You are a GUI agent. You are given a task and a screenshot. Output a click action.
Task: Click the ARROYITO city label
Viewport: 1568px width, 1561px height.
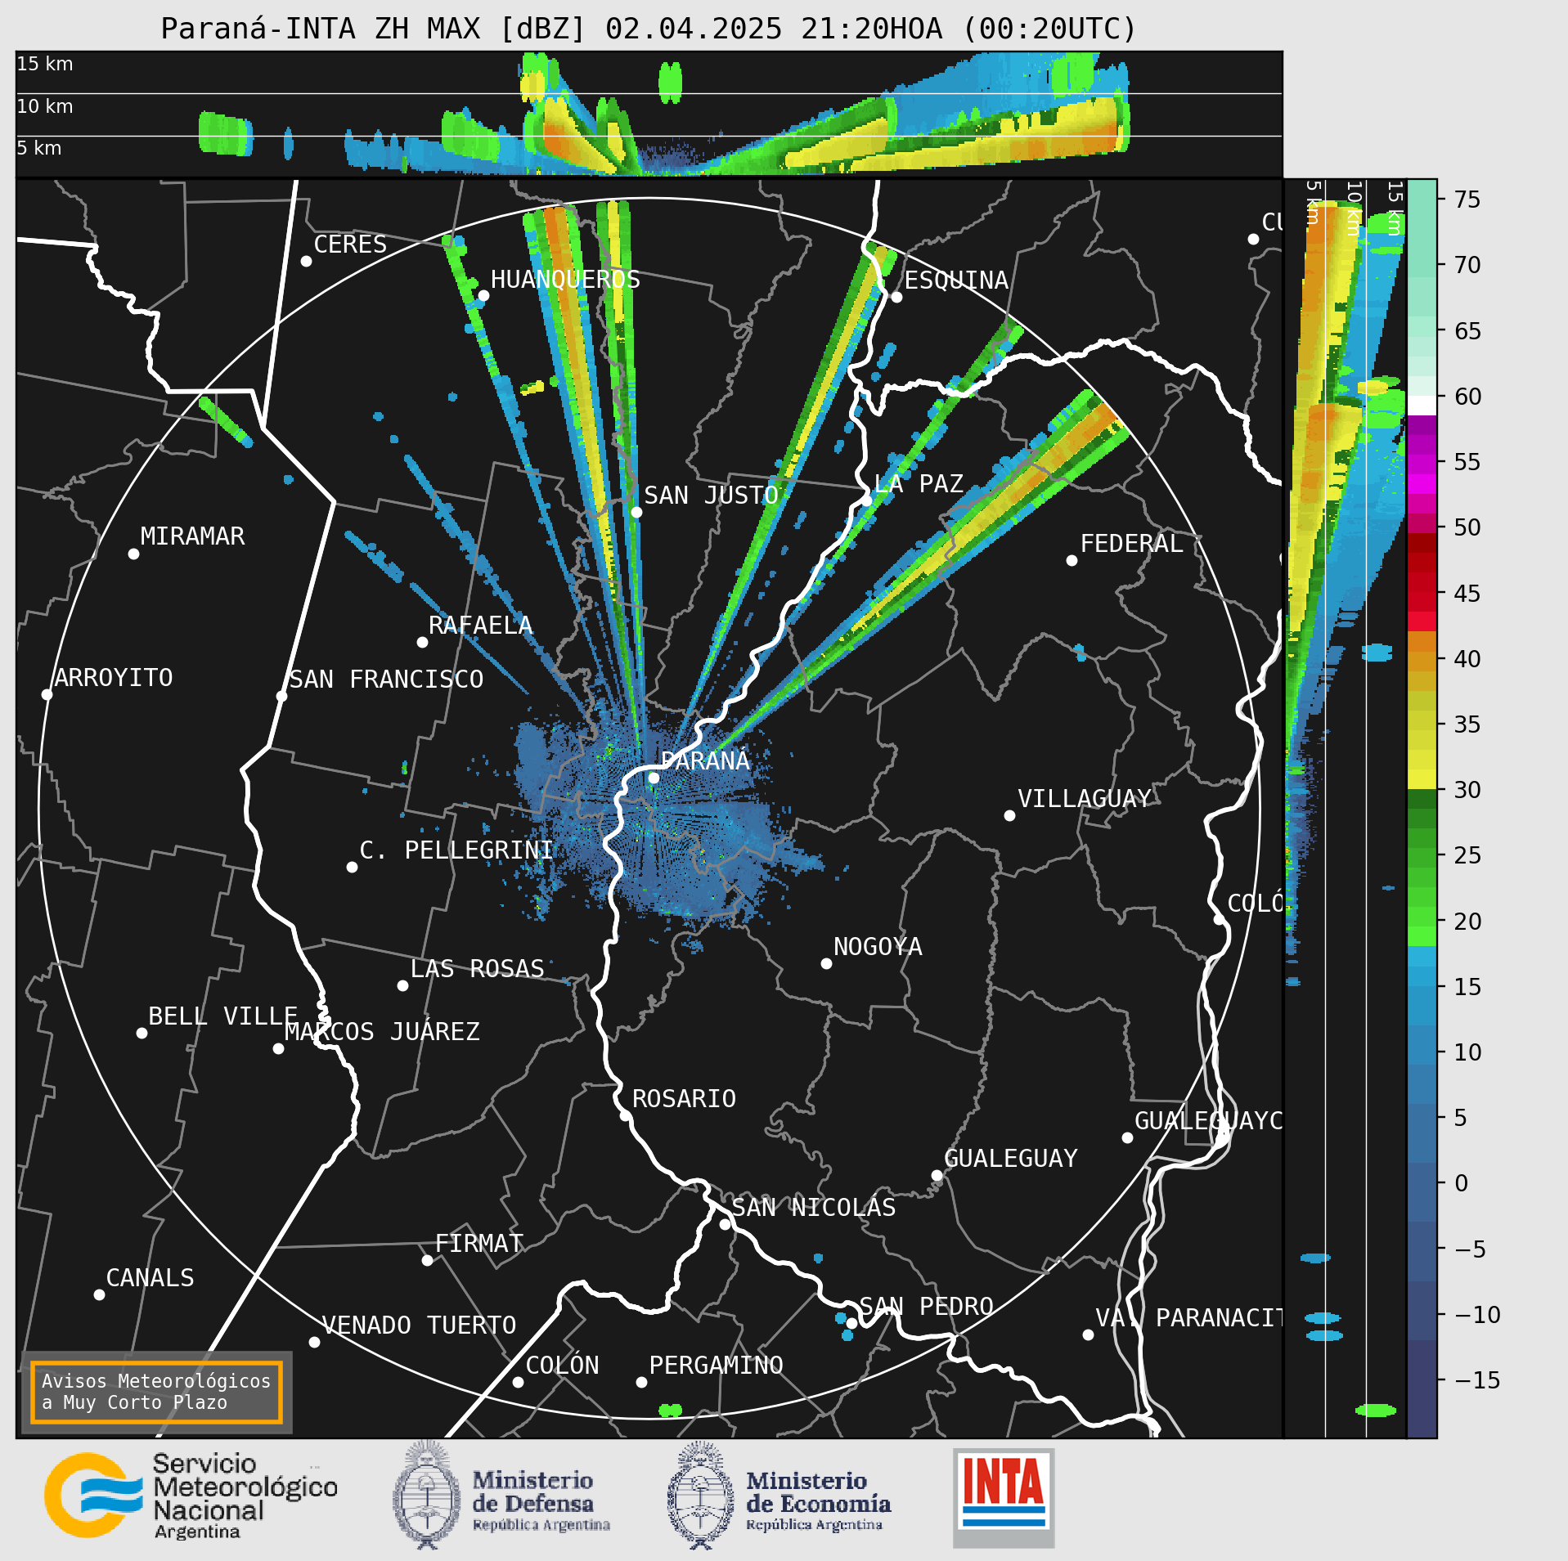114,678
